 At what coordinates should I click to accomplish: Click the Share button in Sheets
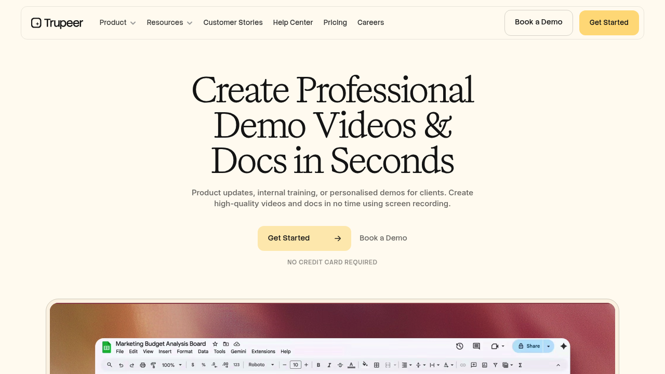tap(528, 346)
